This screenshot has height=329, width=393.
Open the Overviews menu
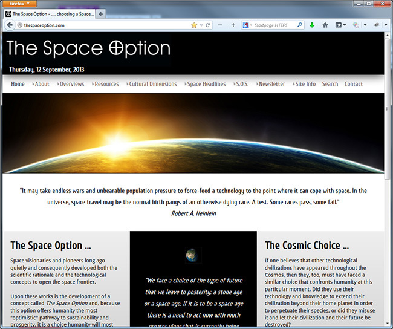click(71, 84)
